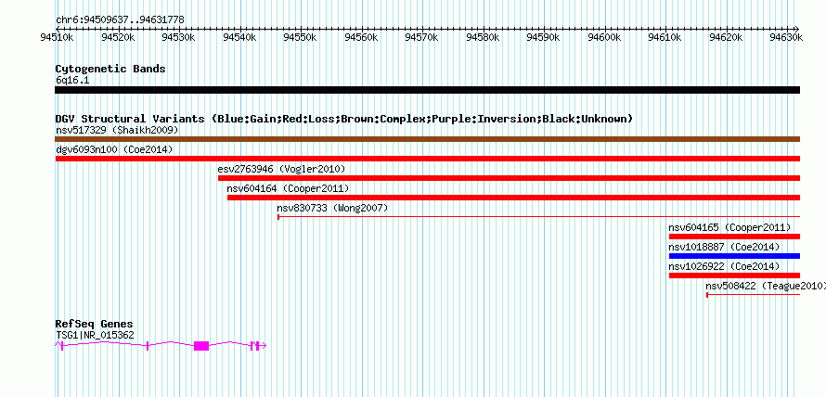Click the 94620k ruler tick label
Viewport: 826px width, 397px height.
[726, 37]
